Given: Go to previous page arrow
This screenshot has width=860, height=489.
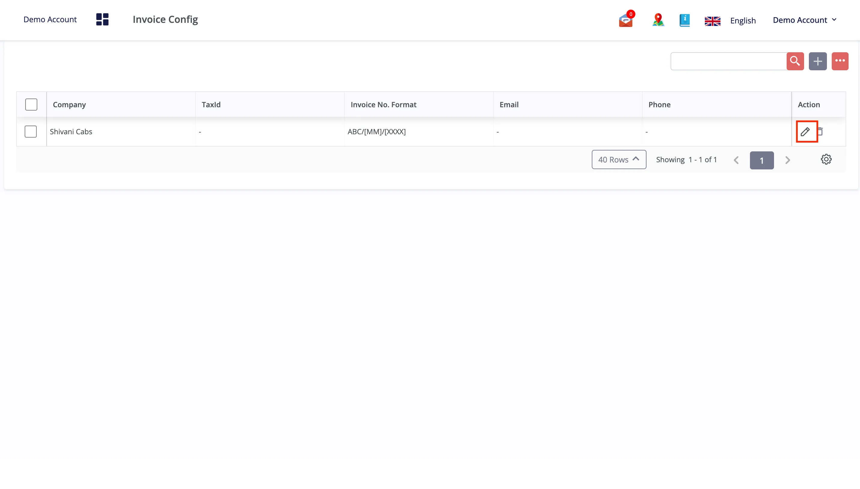Looking at the screenshot, I should coord(736,160).
